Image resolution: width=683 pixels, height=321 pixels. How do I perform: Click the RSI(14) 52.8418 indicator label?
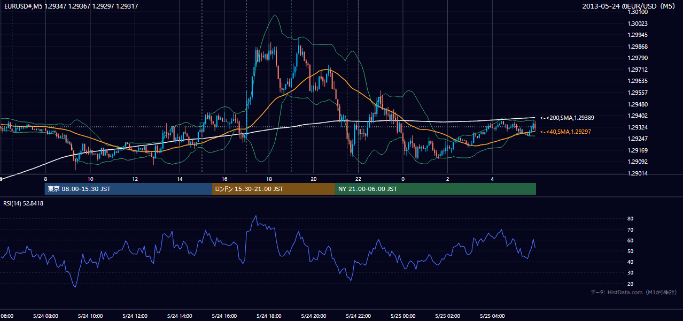click(x=24, y=203)
